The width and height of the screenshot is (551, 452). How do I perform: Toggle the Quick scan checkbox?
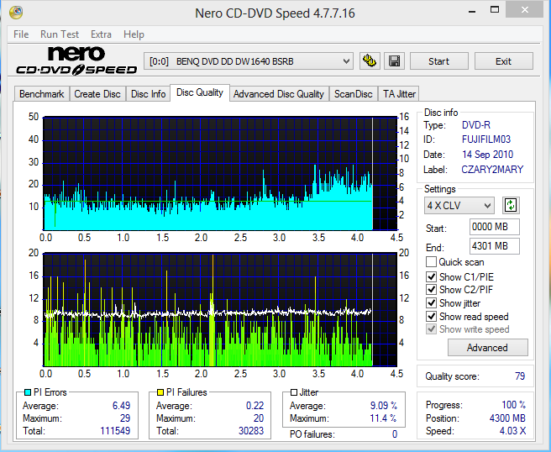point(431,262)
